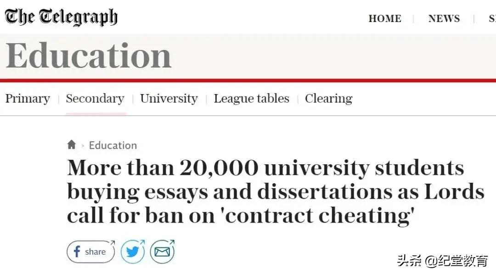Click the article headline about essay buying
496x275 pixels.
(x=276, y=191)
